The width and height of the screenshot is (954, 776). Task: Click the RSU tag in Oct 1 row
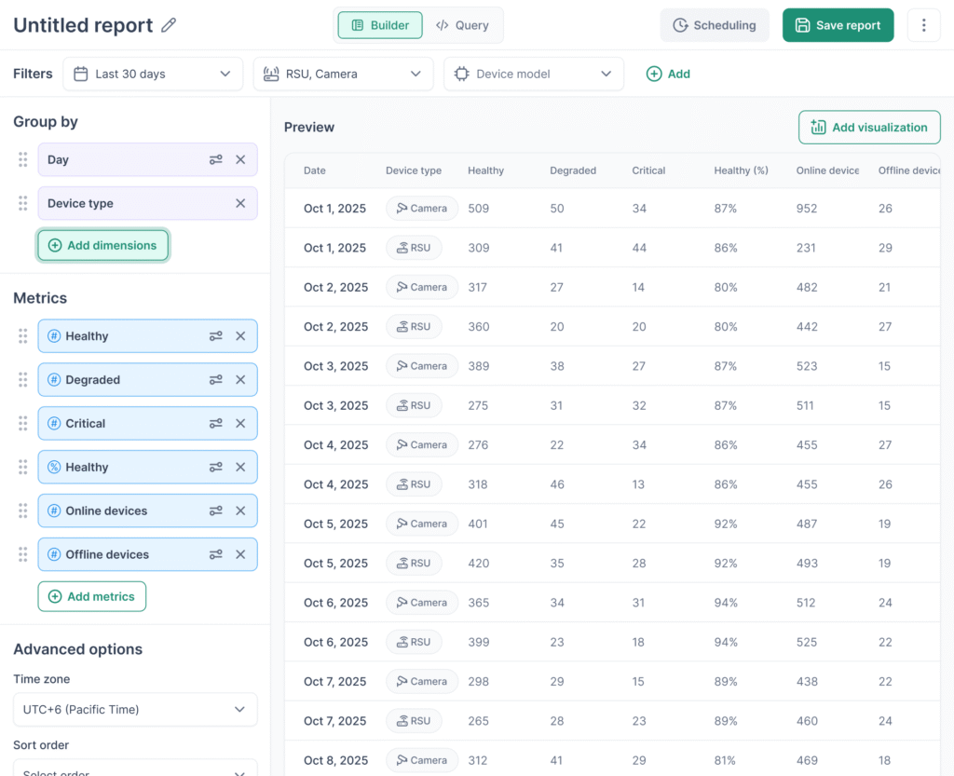[414, 248]
